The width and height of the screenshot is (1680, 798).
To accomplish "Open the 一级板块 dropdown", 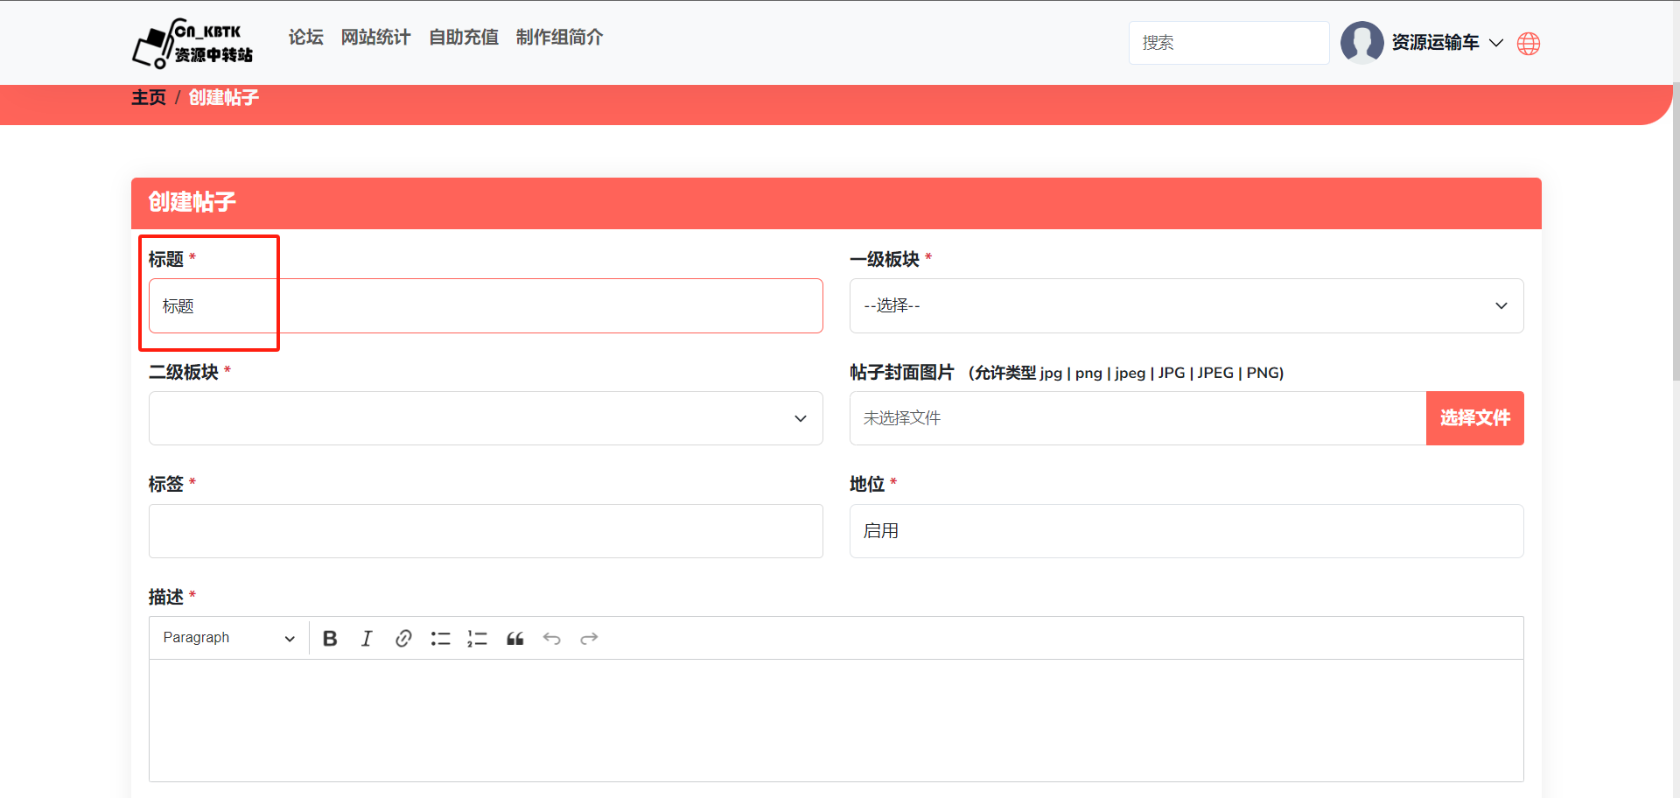I will click(x=1186, y=305).
